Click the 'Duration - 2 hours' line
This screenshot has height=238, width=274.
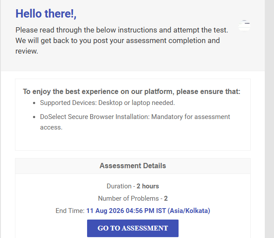click(x=133, y=186)
